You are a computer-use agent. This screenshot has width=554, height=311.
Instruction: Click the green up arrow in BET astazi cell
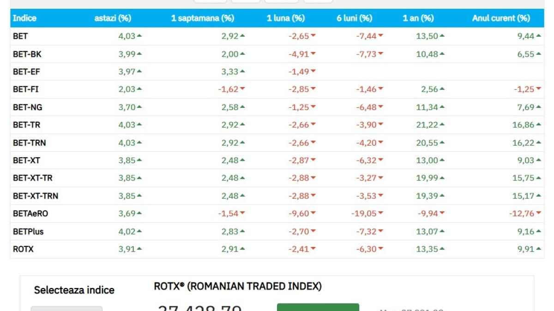click(x=139, y=36)
